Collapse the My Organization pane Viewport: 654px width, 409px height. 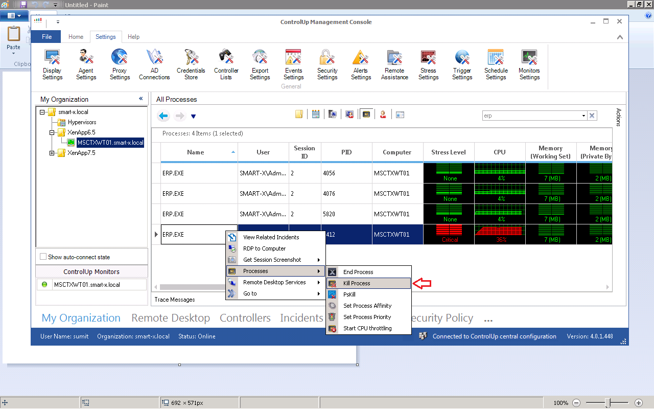pos(141,99)
